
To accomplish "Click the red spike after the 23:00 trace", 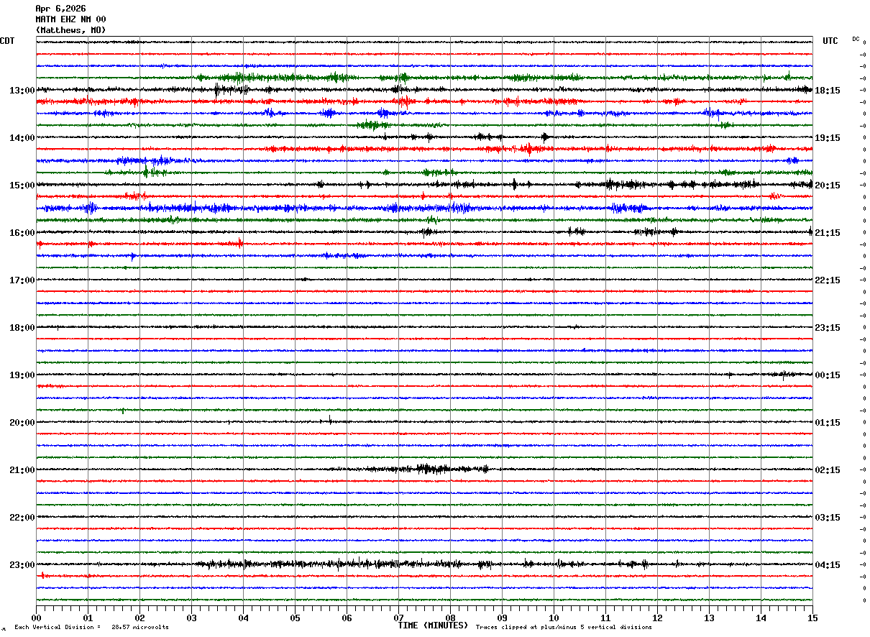I will tap(42, 575).
